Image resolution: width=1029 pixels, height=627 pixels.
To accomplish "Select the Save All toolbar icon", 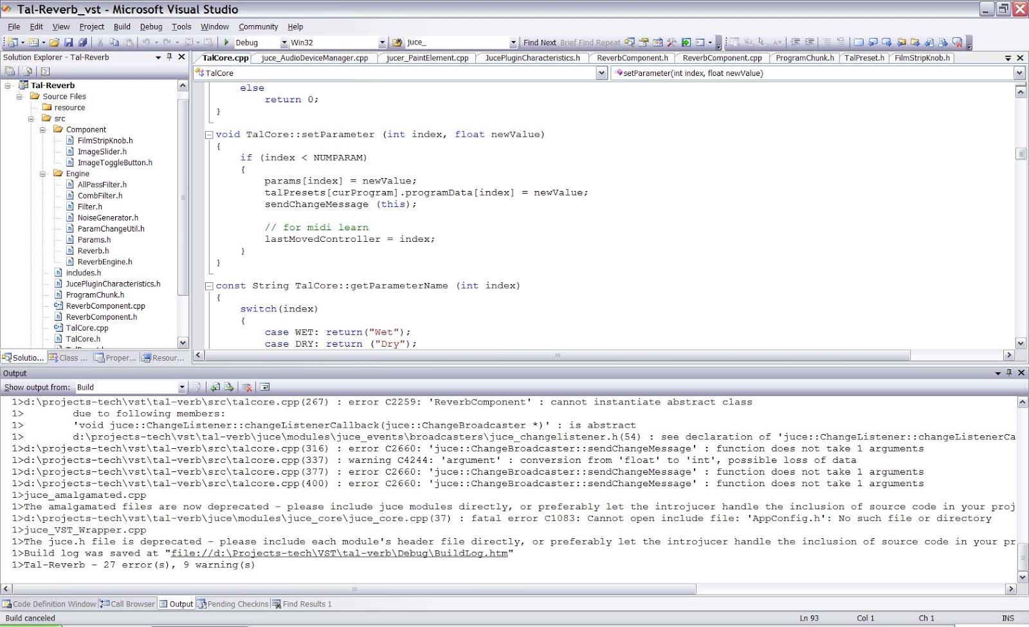I will pyautogui.click(x=83, y=42).
